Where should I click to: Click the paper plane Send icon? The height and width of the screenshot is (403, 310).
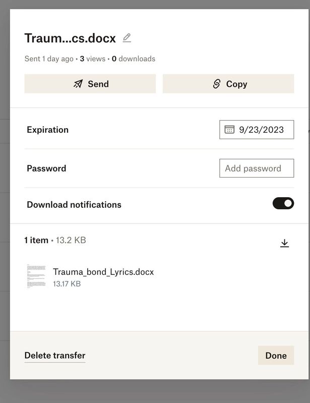pyautogui.click(x=78, y=84)
